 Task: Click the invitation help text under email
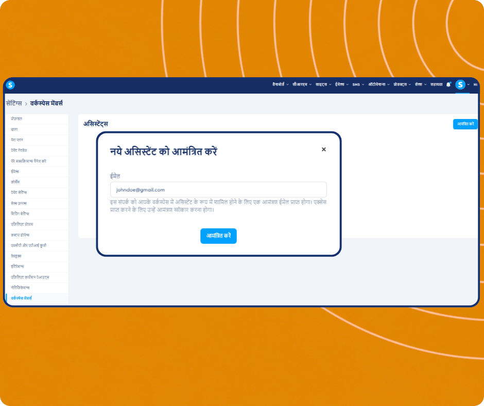(x=218, y=206)
